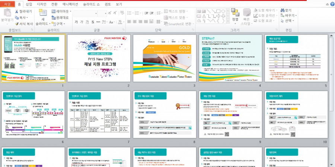Switch to the 삽입 (Insert) tab
Screen dimensions: 335x167
coord(29,4)
